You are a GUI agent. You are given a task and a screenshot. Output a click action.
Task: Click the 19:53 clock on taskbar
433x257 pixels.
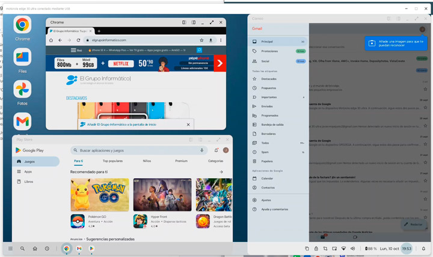tap(407, 249)
